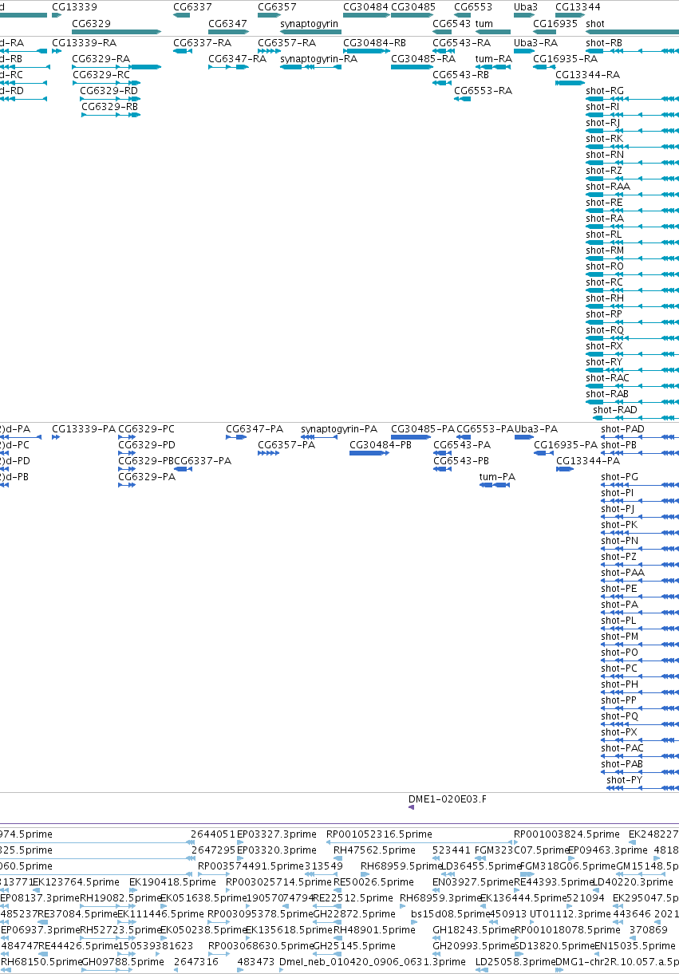Pick the CG6347 gene label

pyautogui.click(x=227, y=24)
